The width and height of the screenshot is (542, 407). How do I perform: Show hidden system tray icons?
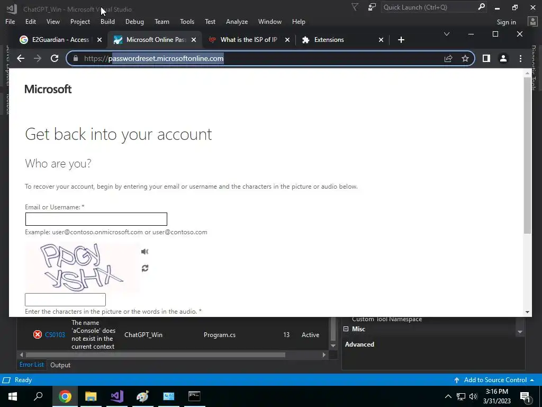click(x=448, y=396)
